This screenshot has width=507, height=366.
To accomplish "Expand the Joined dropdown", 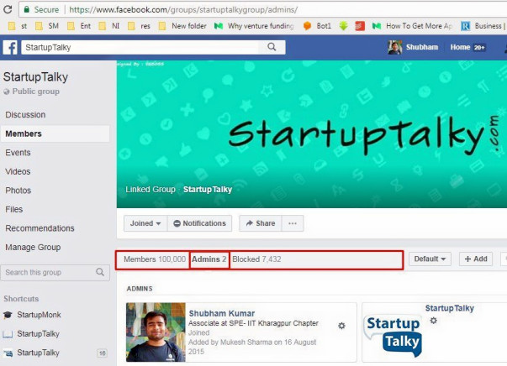I will tap(145, 223).
